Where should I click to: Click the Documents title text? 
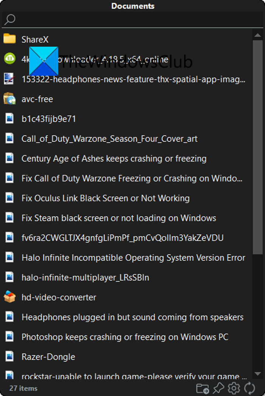coord(133,6)
